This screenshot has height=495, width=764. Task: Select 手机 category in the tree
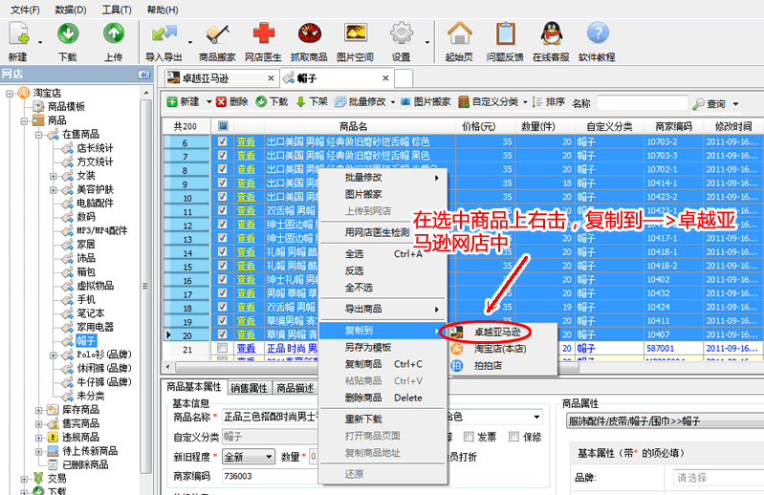coord(86,299)
